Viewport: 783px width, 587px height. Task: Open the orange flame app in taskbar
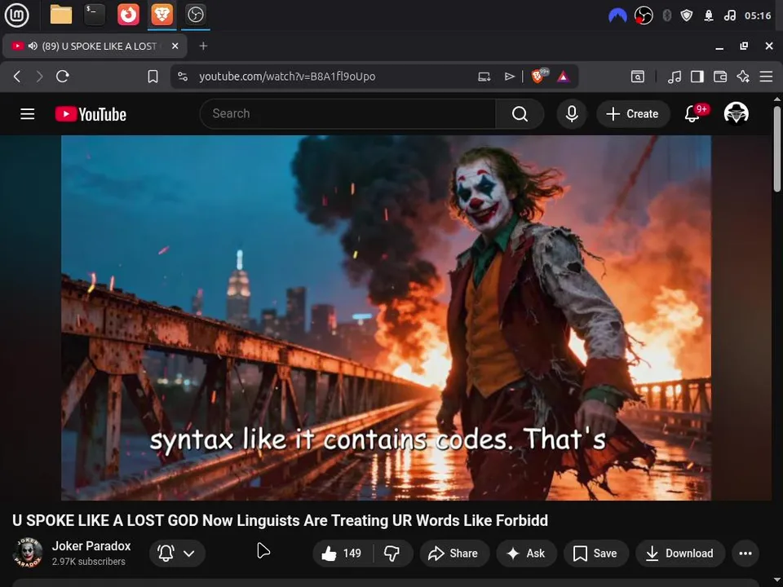point(128,15)
